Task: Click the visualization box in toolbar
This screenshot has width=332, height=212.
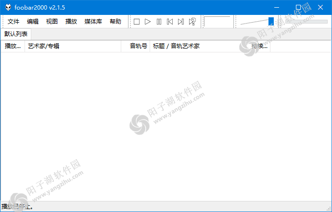Action: 217,22
